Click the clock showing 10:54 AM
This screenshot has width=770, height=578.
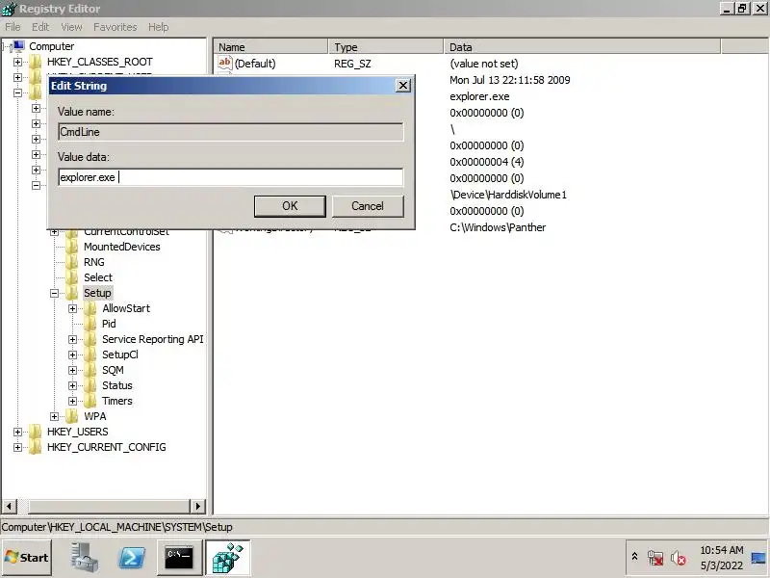(x=721, y=550)
